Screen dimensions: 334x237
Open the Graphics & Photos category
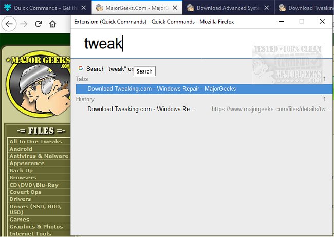click(x=36, y=227)
